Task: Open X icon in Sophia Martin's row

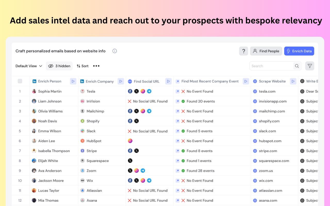Action: tap(136, 91)
